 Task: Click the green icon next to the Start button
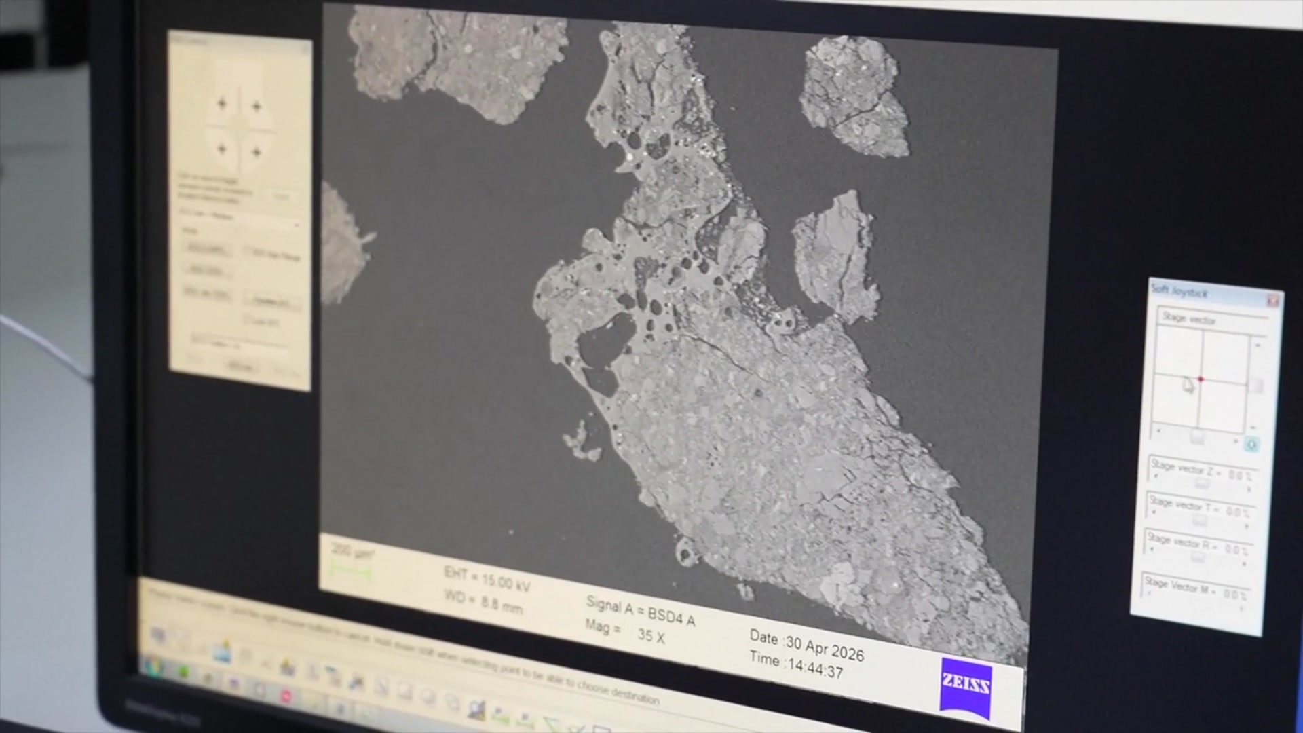coord(183,671)
